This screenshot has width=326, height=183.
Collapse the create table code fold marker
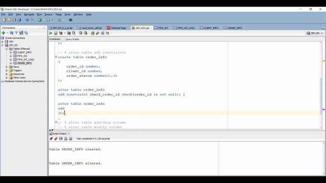56,57
